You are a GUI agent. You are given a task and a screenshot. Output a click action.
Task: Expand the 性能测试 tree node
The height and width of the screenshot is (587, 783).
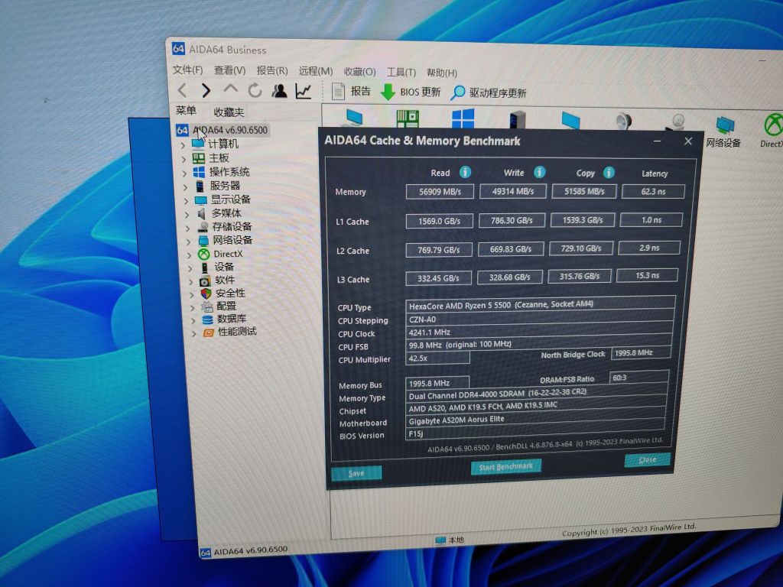pyautogui.click(x=194, y=333)
